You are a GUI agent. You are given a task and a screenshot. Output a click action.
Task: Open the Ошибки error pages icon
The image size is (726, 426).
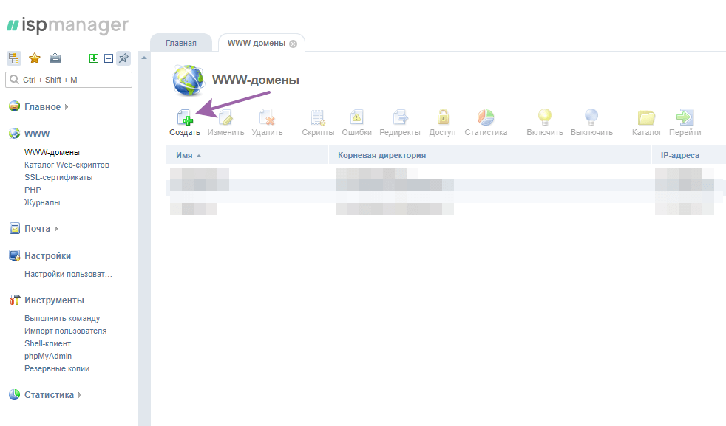pos(356,118)
